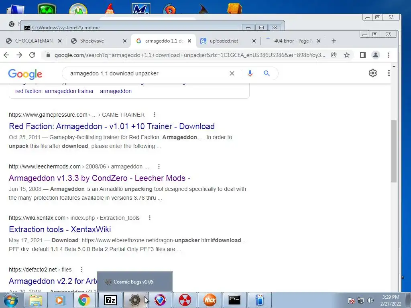This screenshot has height=308, width=411.
Task: Switch to the uploaded.net tab
Action: coord(224,41)
